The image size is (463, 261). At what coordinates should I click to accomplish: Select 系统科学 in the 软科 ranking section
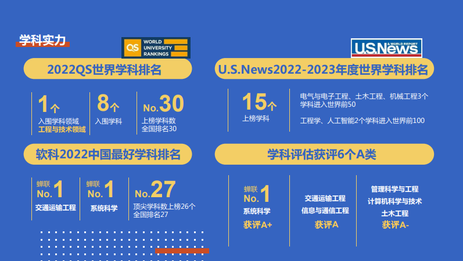pyautogui.click(x=104, y=208)
